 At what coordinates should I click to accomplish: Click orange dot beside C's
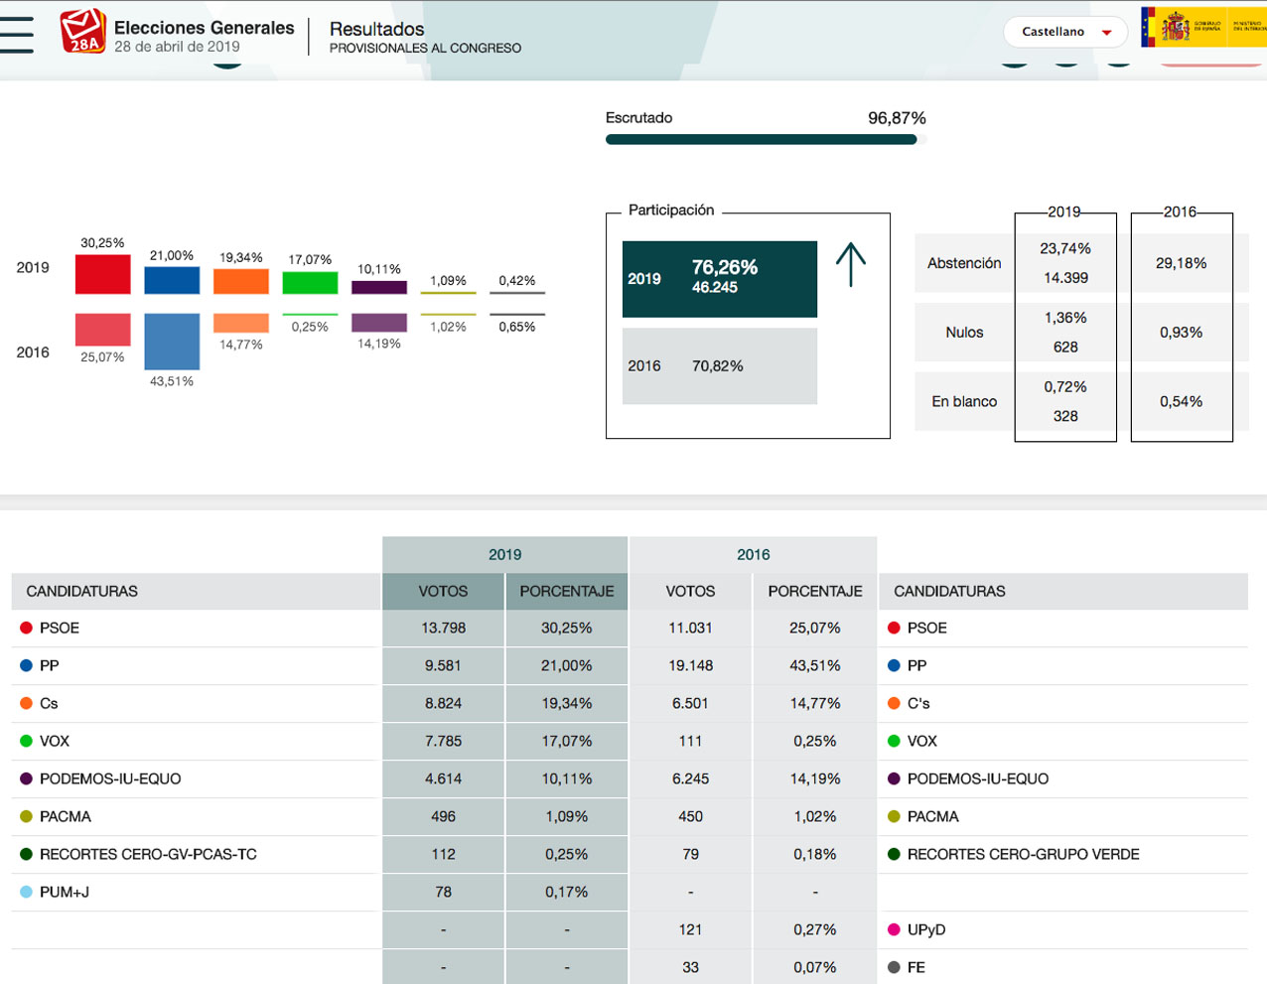click(x=894, y=703)
